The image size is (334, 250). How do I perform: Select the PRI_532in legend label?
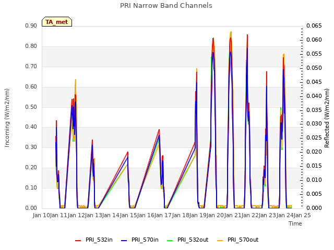pos(99,240)
